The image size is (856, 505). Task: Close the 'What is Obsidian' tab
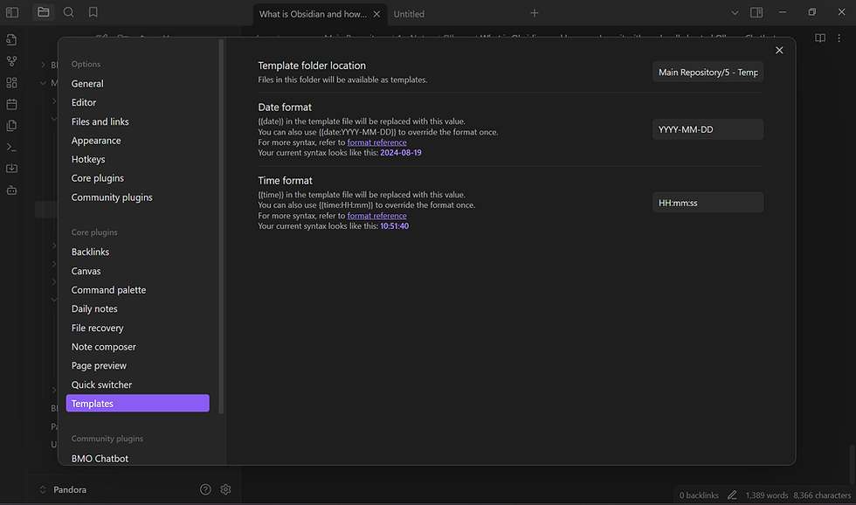click(x=376, y=14)
